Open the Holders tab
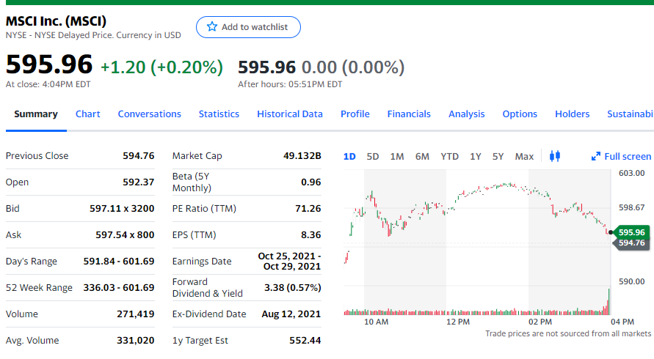 coord(573,114)
